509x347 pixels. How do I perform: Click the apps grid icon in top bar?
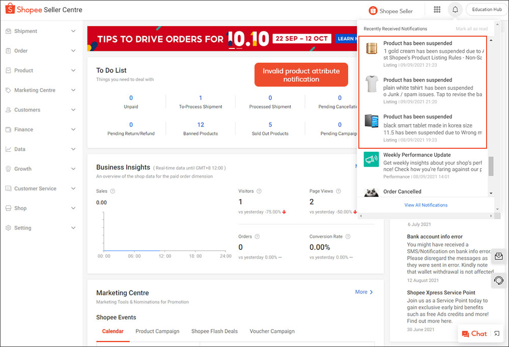(437, 9)
